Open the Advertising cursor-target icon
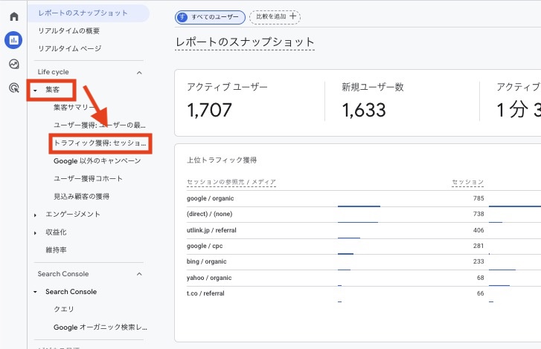Viewport: 541px width, 349px height. pos(14,88)
